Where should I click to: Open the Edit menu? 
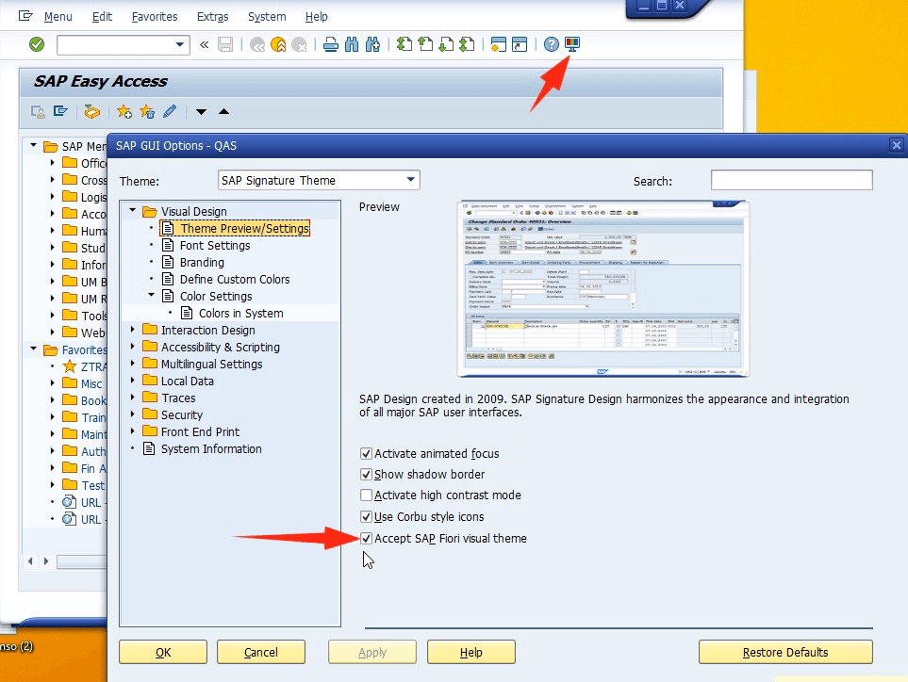point(102,17)
